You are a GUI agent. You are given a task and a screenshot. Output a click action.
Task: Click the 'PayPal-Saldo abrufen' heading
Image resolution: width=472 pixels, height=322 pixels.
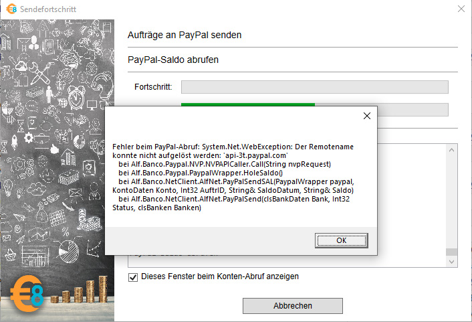pos(173,60)
